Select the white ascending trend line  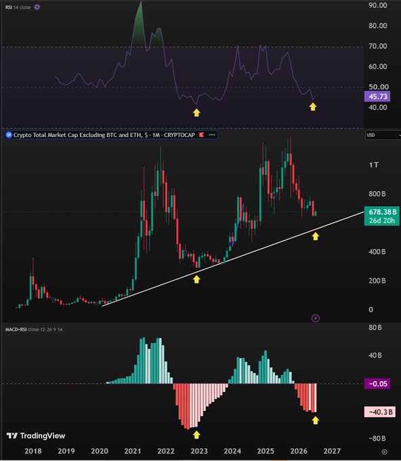tap(233, 259)
